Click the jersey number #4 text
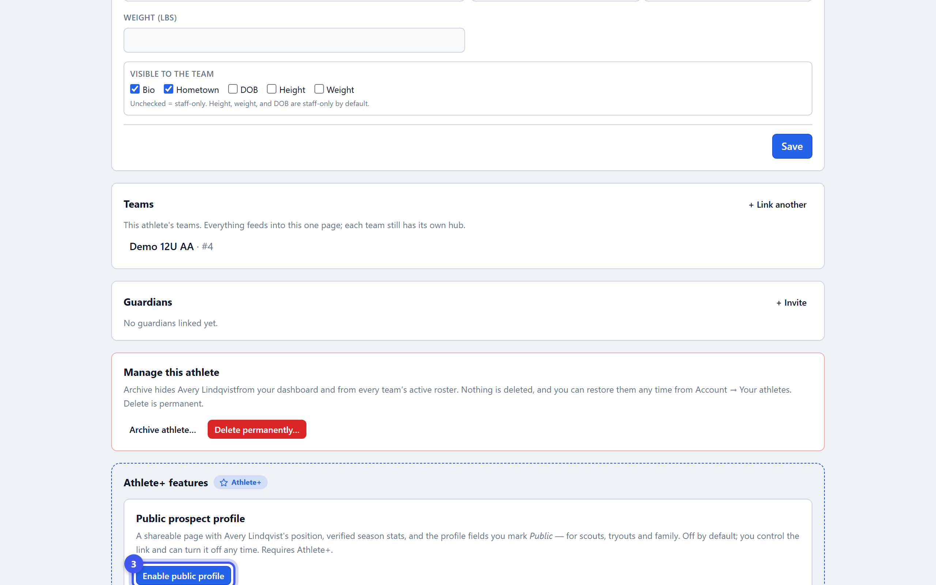This screenshot has width=936, height=585. click(x=207, y=246)
